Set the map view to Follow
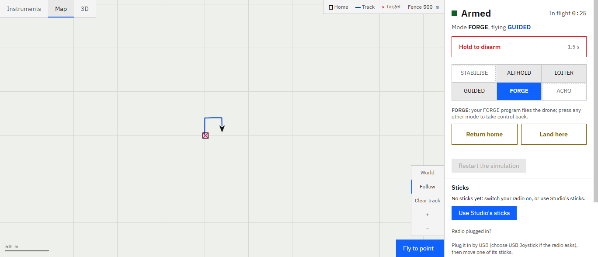Image resolution: width=598 pixels, height=257 pixels. 428,187
